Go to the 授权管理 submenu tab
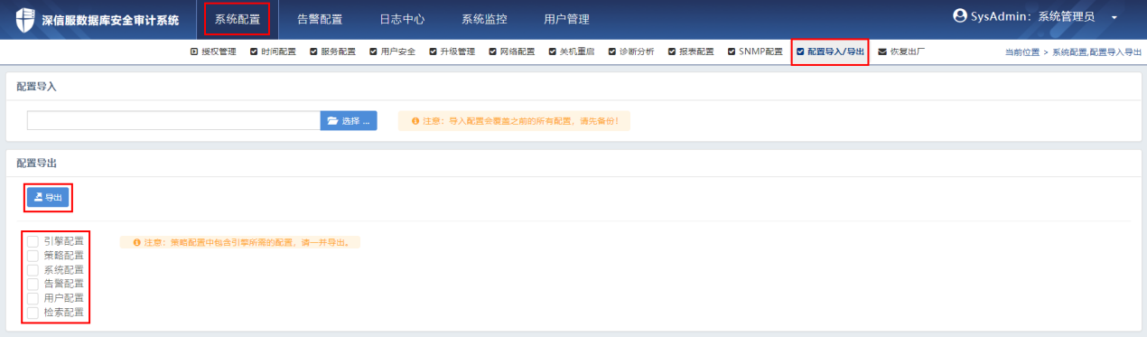 point(213,52)
